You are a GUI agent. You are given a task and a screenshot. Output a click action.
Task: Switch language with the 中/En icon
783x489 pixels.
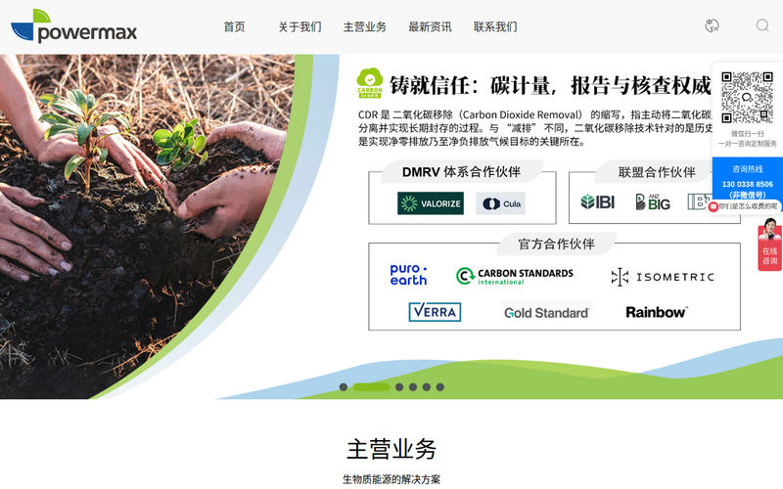point(712,25)
